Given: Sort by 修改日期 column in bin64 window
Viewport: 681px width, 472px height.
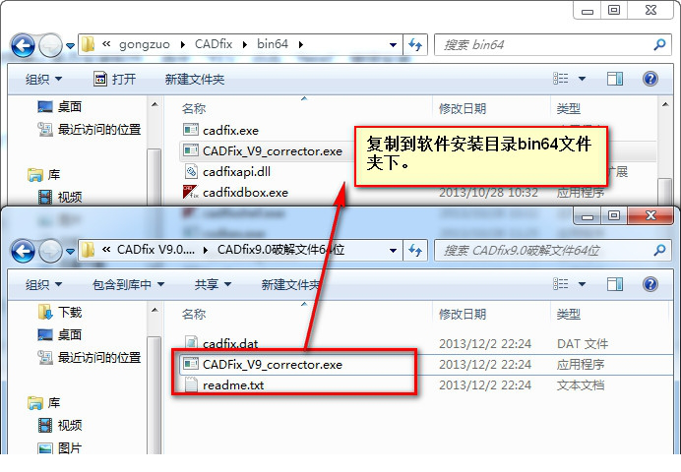Looking at the screenshot, I should [463, 108].
